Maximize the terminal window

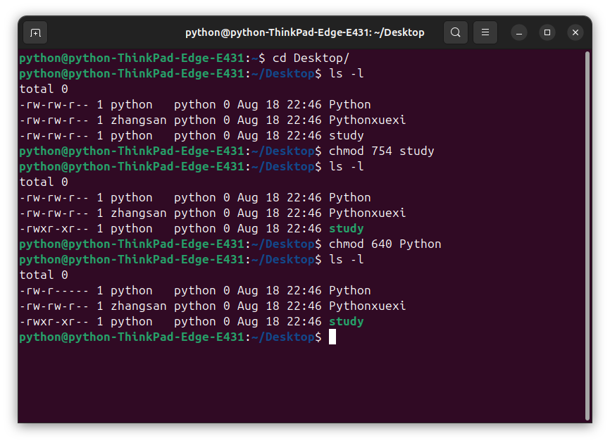(x=547, y=32)
